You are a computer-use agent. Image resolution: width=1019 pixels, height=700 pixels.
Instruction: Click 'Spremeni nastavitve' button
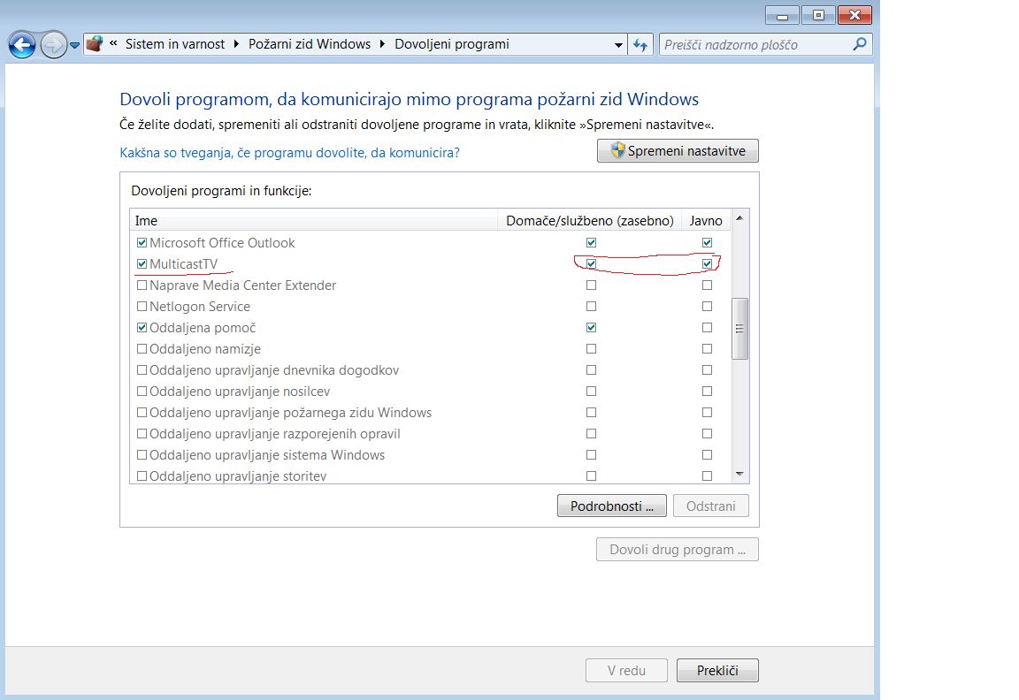678,150
